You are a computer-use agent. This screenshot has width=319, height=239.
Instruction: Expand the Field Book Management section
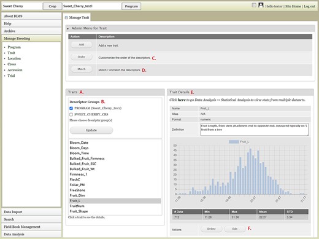pyautogui.click(x=31, y=227)
